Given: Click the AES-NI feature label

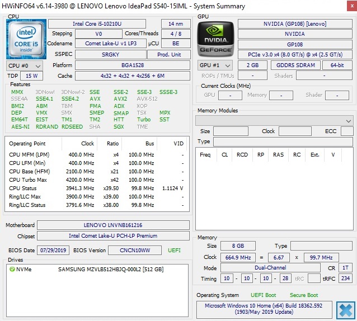Looking at the screenshot, I should [21, 127].
